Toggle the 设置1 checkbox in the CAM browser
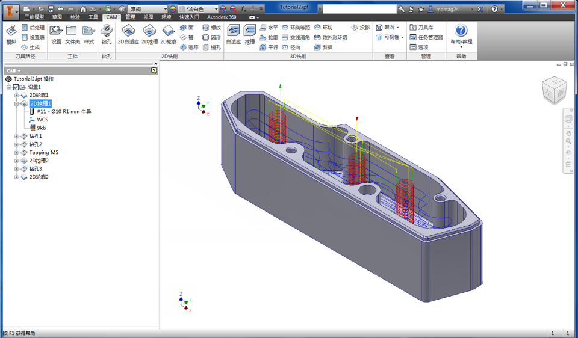The image size is (578, 338). click(x=16, y=87)
